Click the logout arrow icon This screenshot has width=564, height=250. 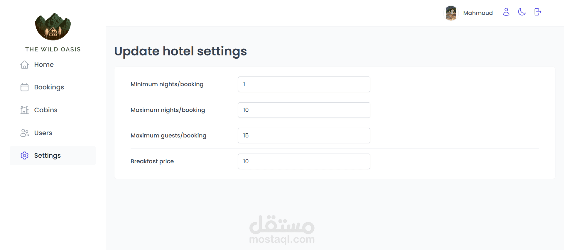pos(538,12)
